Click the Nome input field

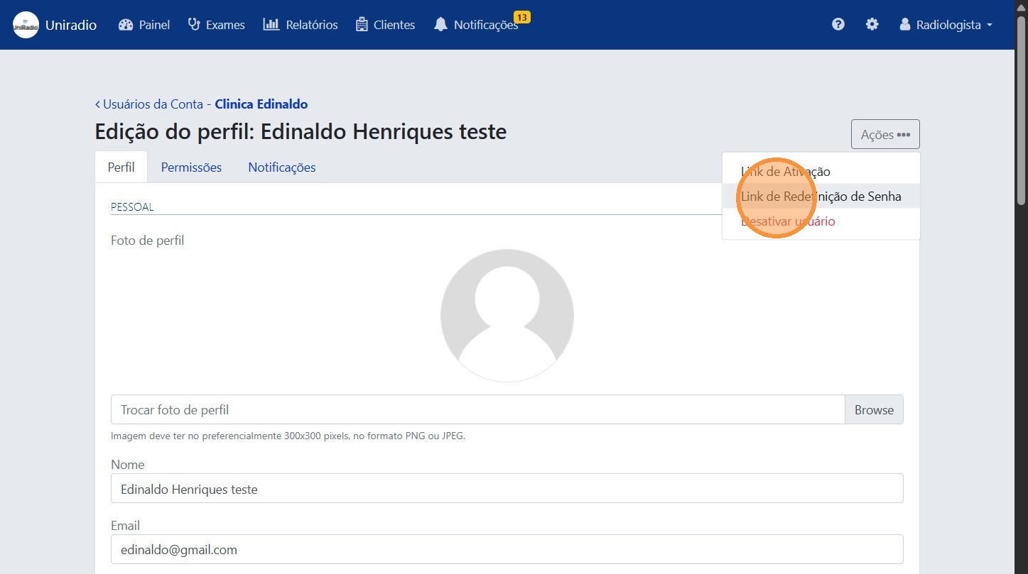507,489
